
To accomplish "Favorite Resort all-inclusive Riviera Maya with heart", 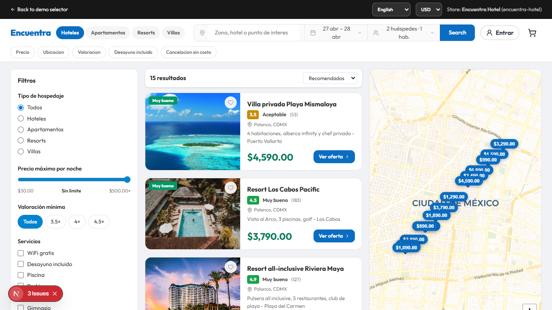I will [231, 267].
